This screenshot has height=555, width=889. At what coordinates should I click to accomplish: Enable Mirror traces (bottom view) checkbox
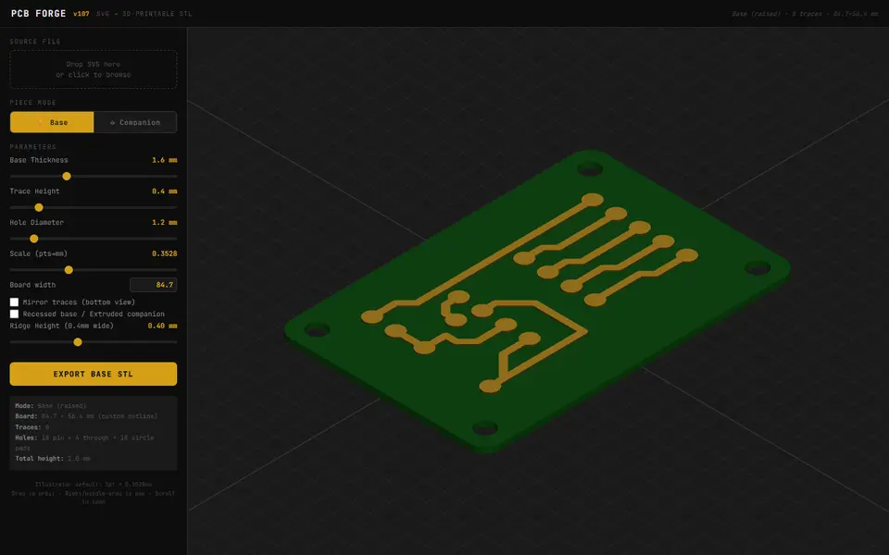coord(14,302)
